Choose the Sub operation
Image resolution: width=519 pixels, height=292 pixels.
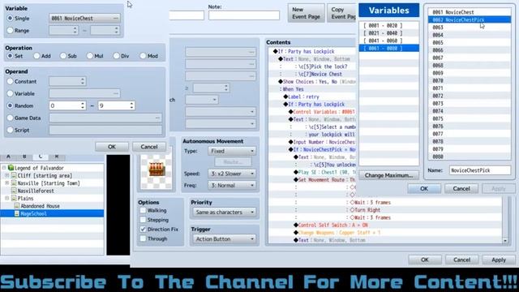(63, 56)
